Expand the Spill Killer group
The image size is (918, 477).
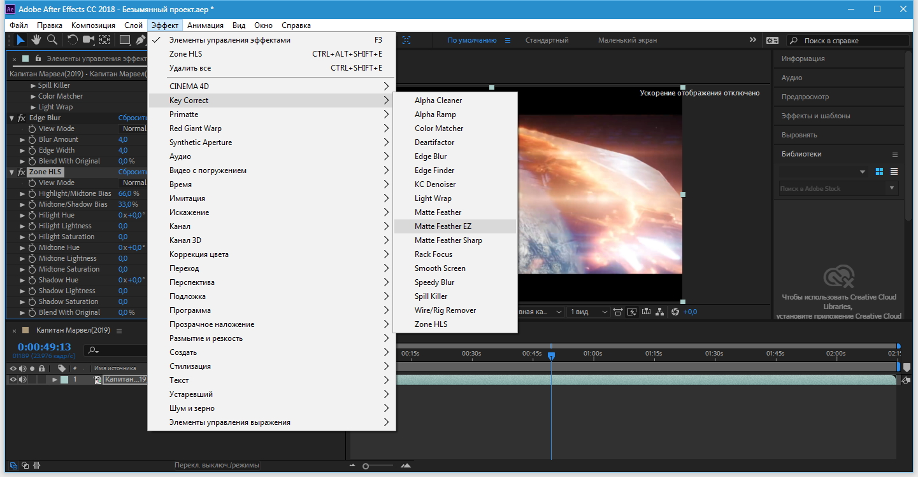coord(33,86)
